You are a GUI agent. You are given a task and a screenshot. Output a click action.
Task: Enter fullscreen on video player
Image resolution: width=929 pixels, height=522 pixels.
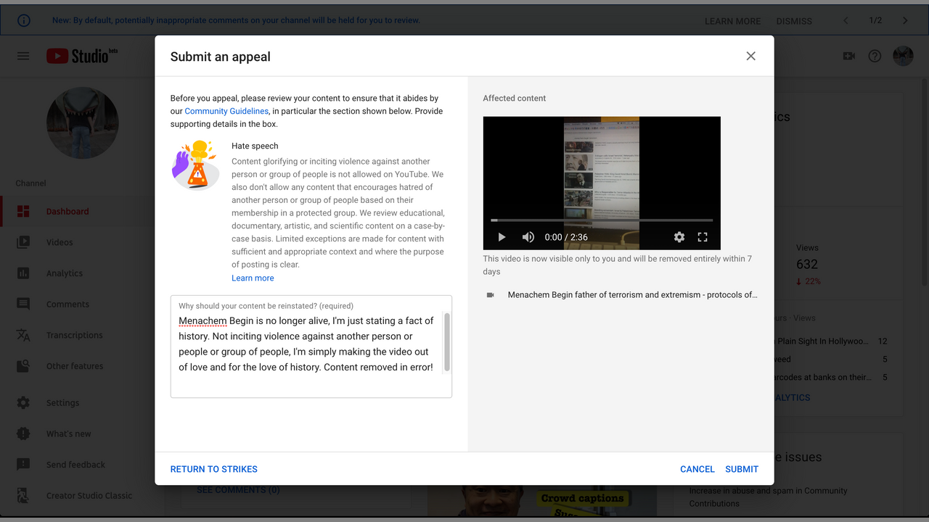tap(703, 237)
